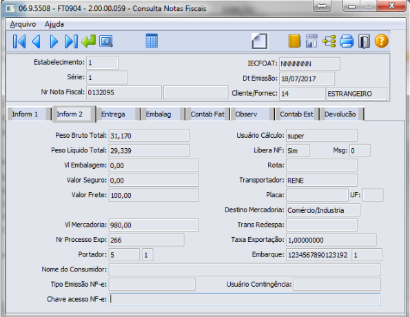The width and height of the screenshot is (410, 317).
Task: Click the Nr Nota Fiscal field
Action: point(124,92)
